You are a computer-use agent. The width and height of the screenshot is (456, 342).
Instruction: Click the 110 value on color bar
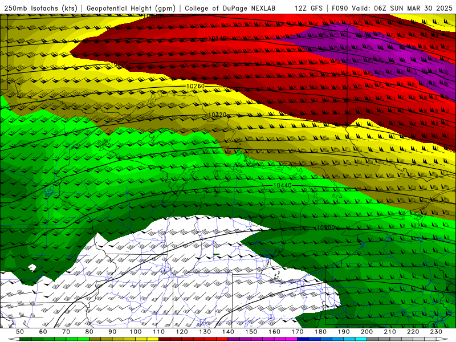[x=158, y=332]
